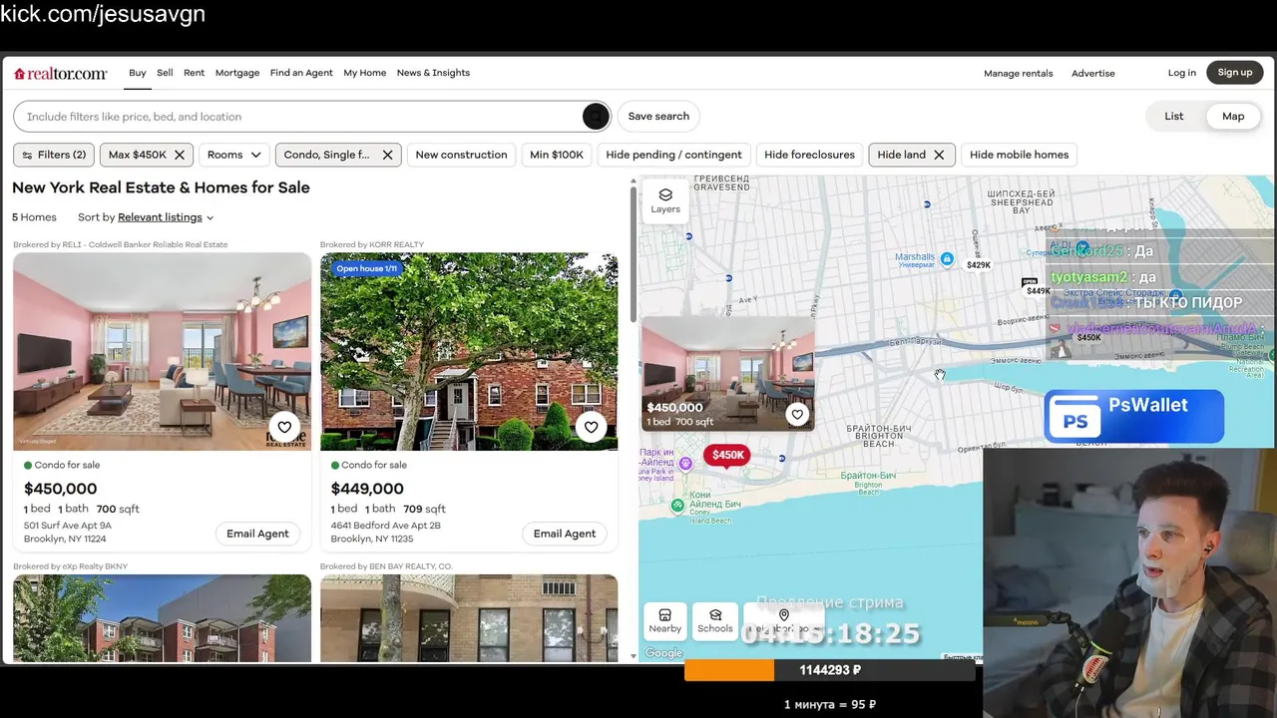Click the search magnifier button
The width and height of the screenshot is (1277, 718).
(x=596, y=117)
